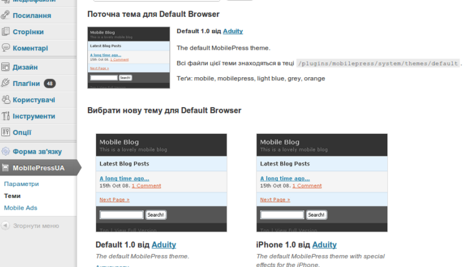Viewport: 464px width, 267px height.
Task: Click the Форма зв'язку gear icon
Action: [x=6, y=151]
